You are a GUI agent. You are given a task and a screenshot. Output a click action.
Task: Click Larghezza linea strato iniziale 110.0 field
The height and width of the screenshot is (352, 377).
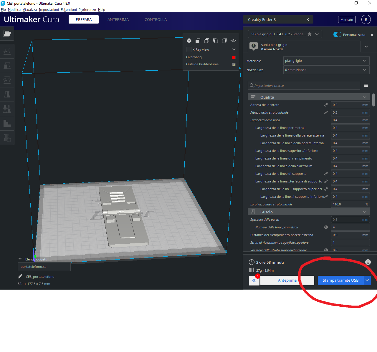[x=350, y=204]
